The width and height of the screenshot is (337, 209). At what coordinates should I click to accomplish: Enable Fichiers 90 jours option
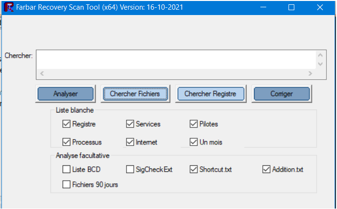66,184
